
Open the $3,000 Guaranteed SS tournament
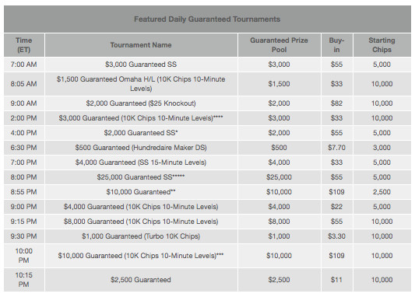click(141, 65)
